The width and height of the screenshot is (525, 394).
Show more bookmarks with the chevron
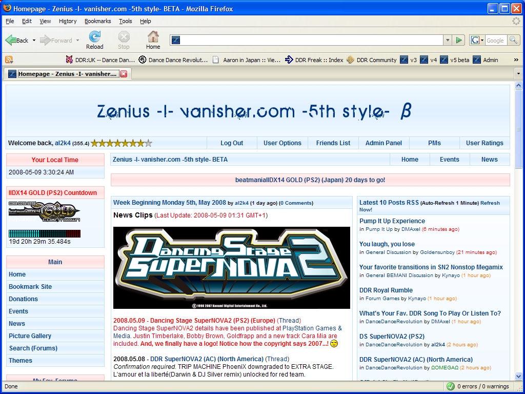516,60
